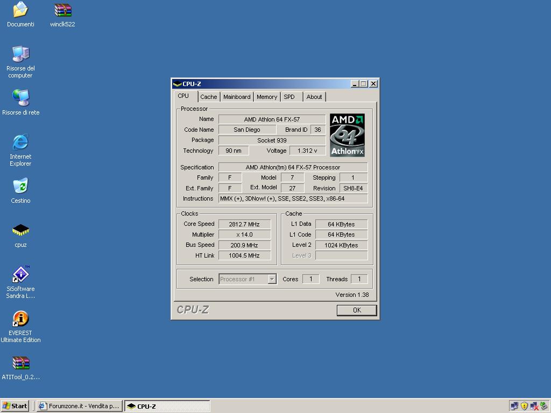Close the CPU-Z window

pos(373,84)
